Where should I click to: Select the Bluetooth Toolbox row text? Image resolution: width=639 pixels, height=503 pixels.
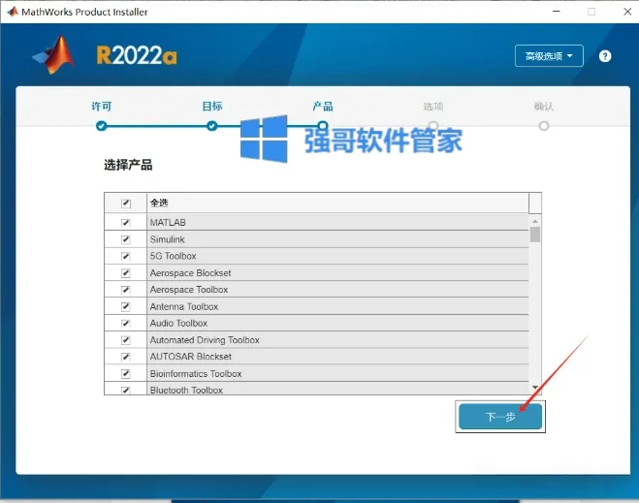click(x=186, y=390)
